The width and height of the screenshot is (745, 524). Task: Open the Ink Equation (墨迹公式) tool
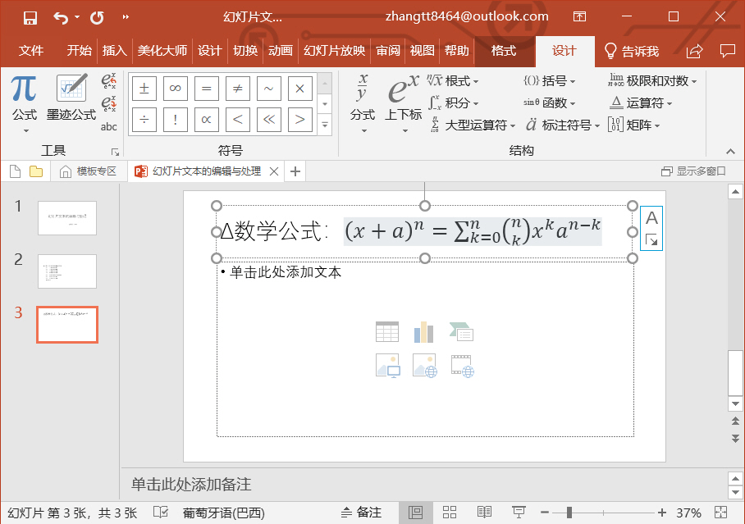[x=71, y=97]
